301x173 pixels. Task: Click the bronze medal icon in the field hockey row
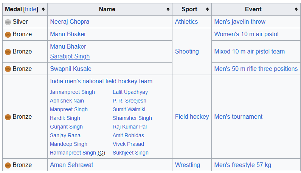coord(8,117)
